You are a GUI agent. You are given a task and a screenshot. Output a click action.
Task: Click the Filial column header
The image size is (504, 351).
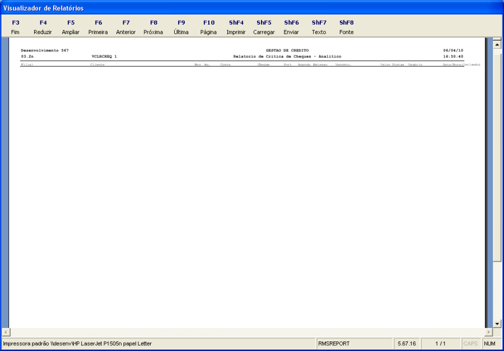[27, 64]
